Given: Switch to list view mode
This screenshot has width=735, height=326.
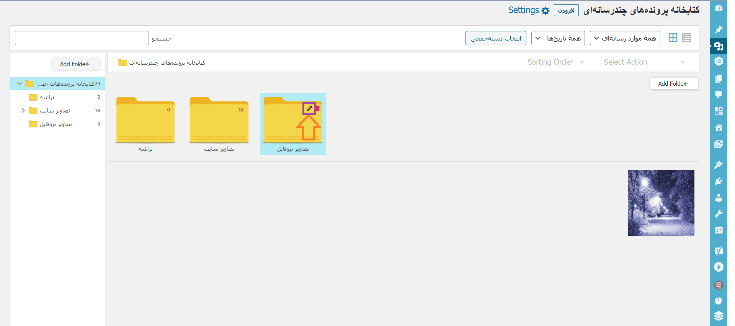Looking at the screenshot, I should click(x=686, y=38).
